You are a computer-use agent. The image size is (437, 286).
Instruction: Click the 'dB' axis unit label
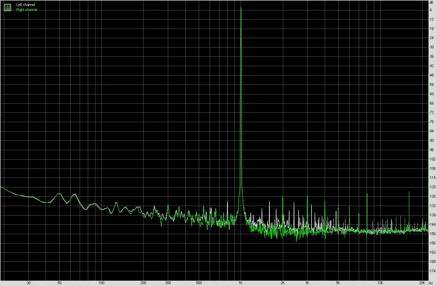click(x=432, y=2)
